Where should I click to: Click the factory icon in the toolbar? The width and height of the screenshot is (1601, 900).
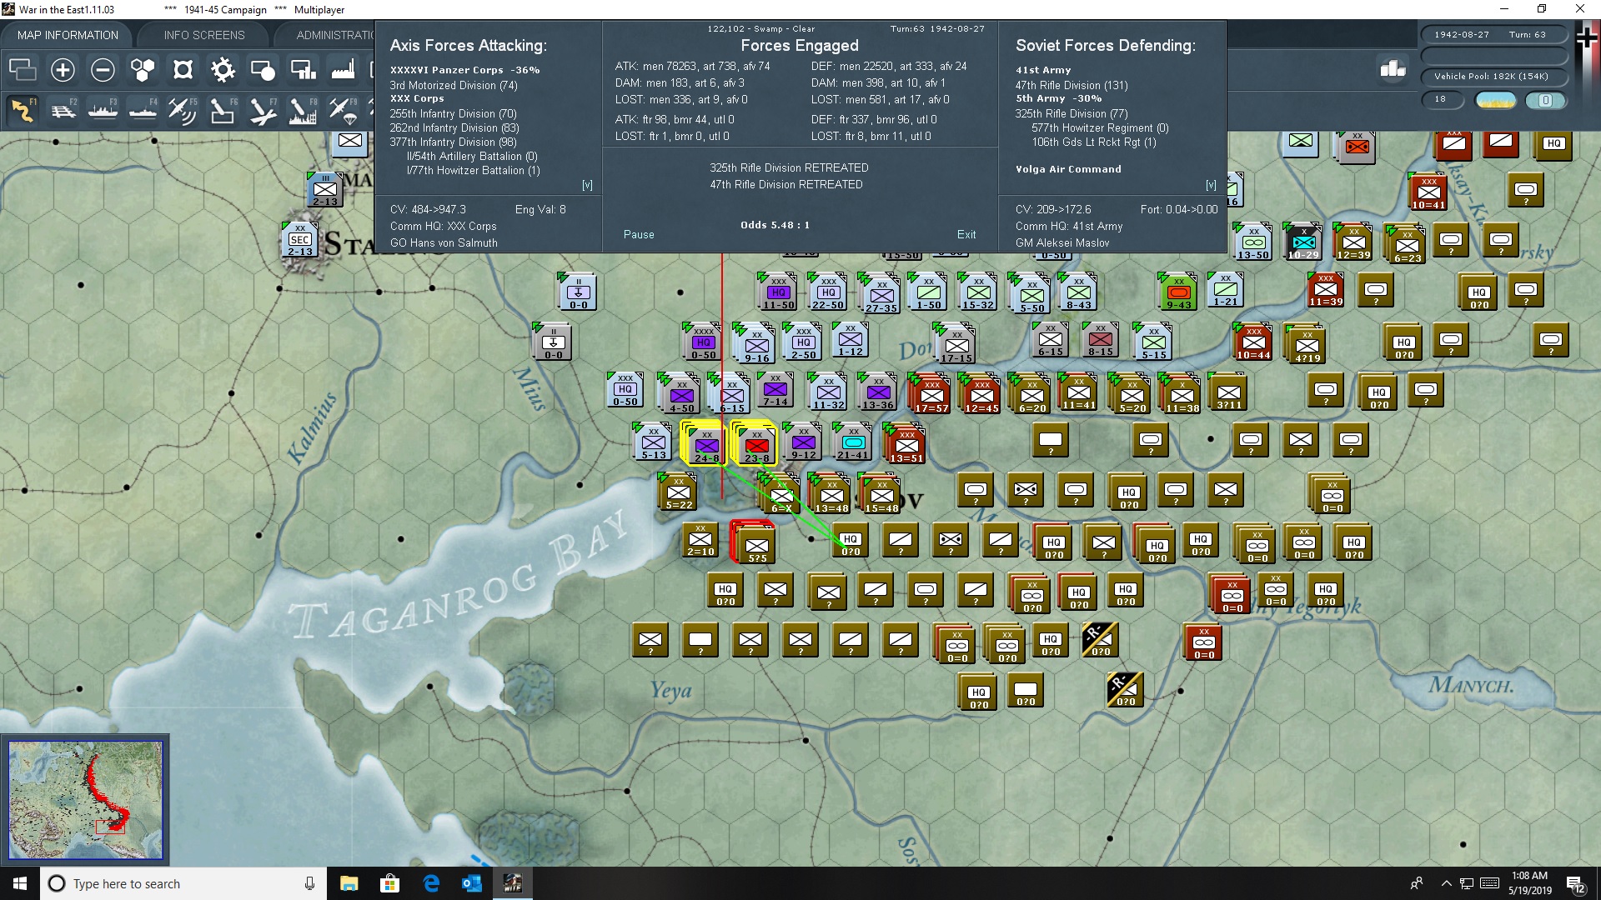[343, 70]
